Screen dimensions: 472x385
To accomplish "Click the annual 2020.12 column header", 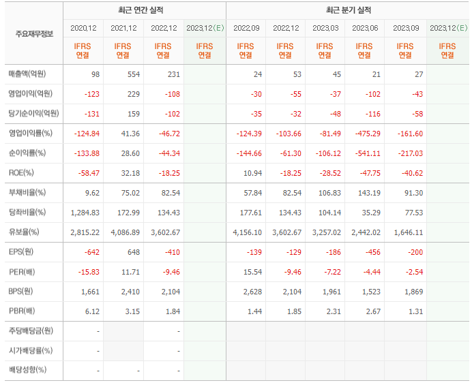I will point(83,28).
